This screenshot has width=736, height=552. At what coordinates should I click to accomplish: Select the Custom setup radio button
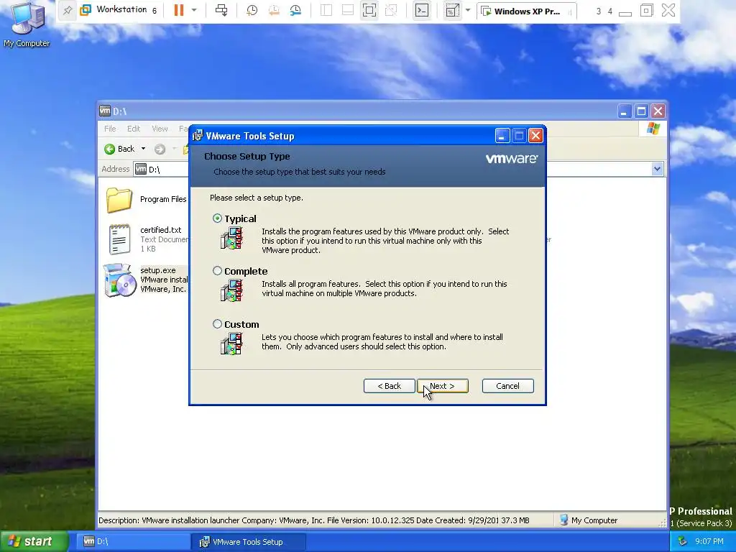(x=217, y=324)
